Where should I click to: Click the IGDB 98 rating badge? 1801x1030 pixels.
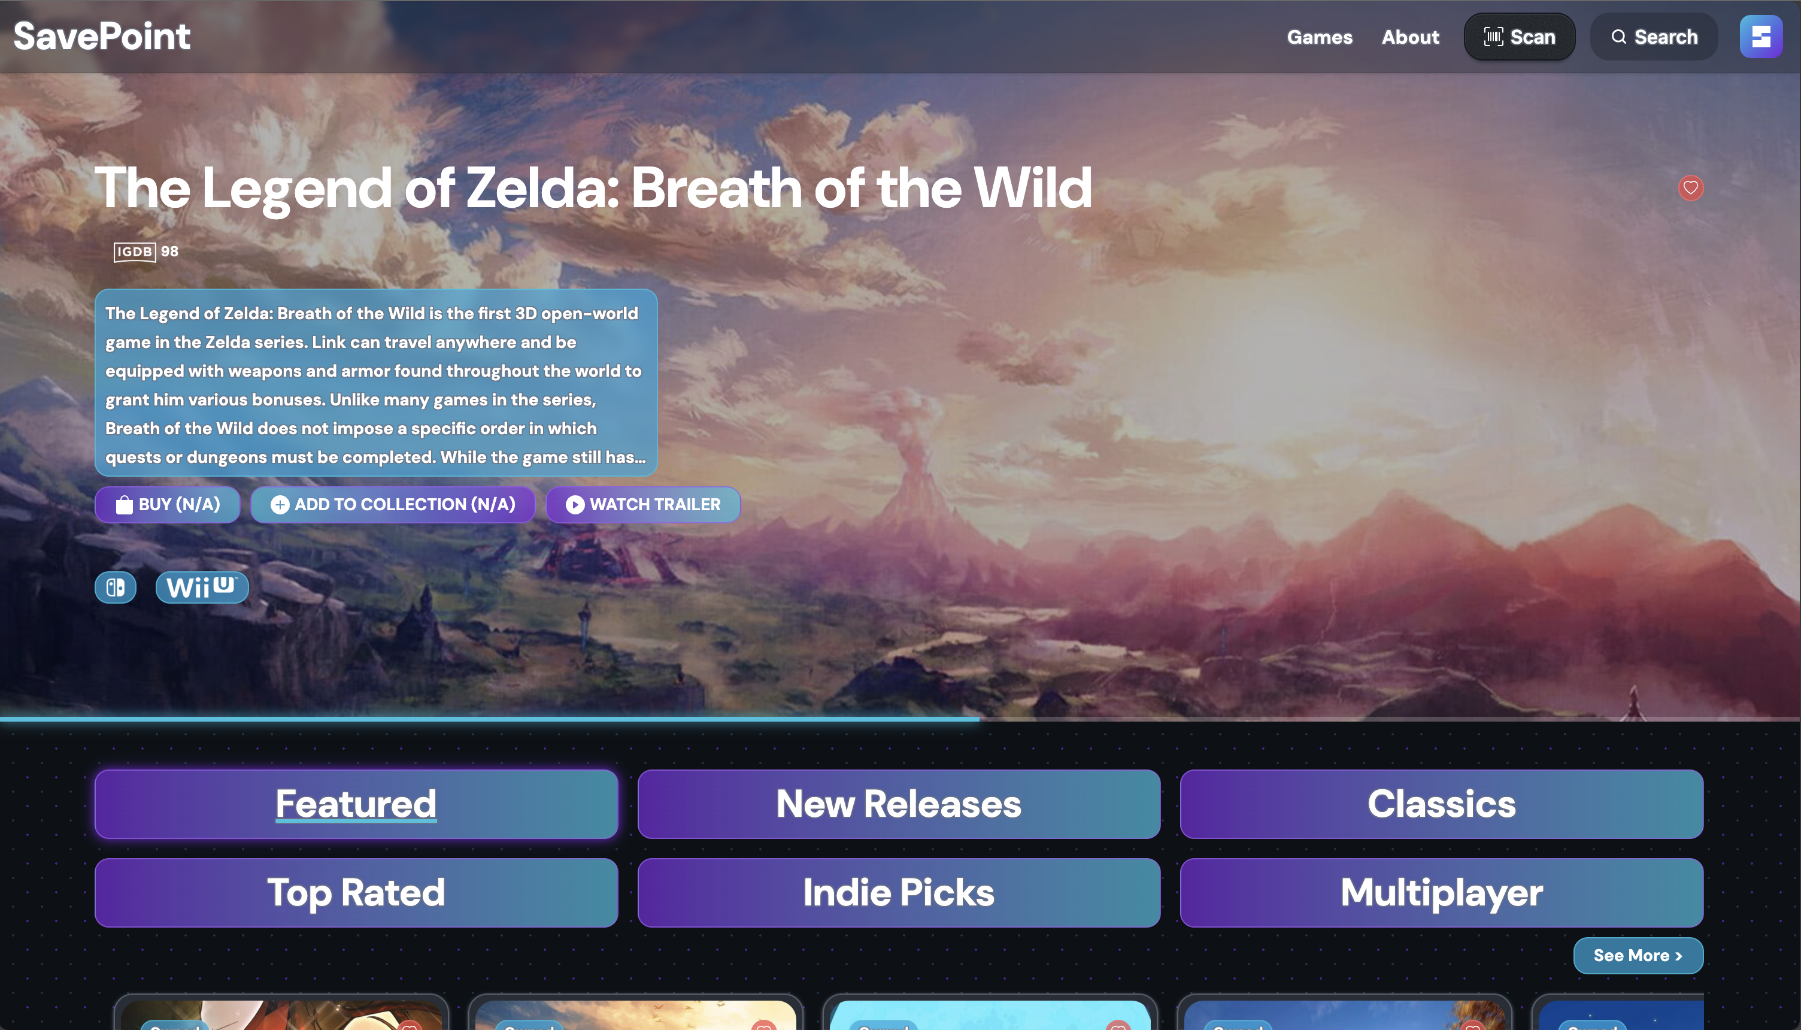145,251
